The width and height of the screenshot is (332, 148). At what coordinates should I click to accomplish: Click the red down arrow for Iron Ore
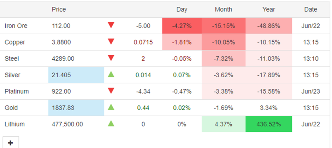111,25
